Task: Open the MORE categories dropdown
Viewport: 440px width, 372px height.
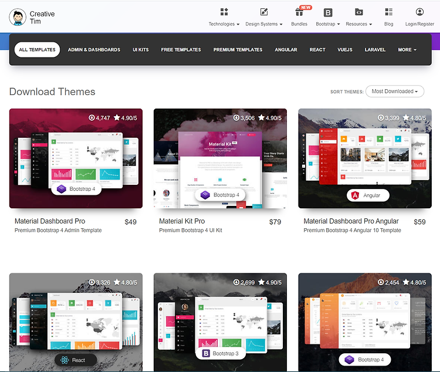Action: pyautogui.click(x=407, y=50)
